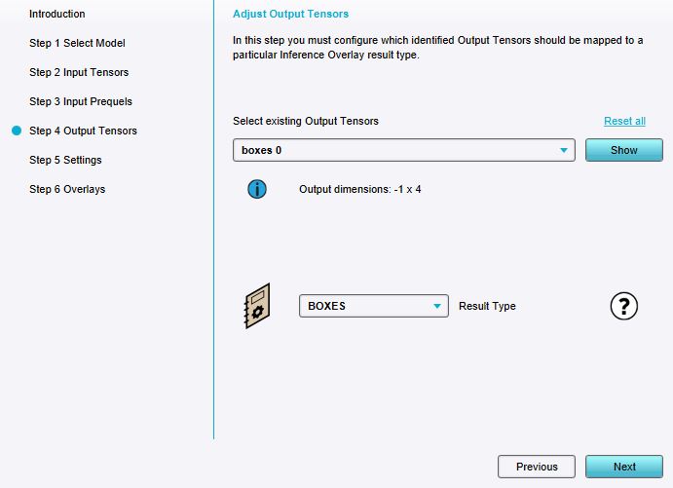673x488 pixels.
Task: Click the blue current-step indicator dot
Action: point(16,131)
